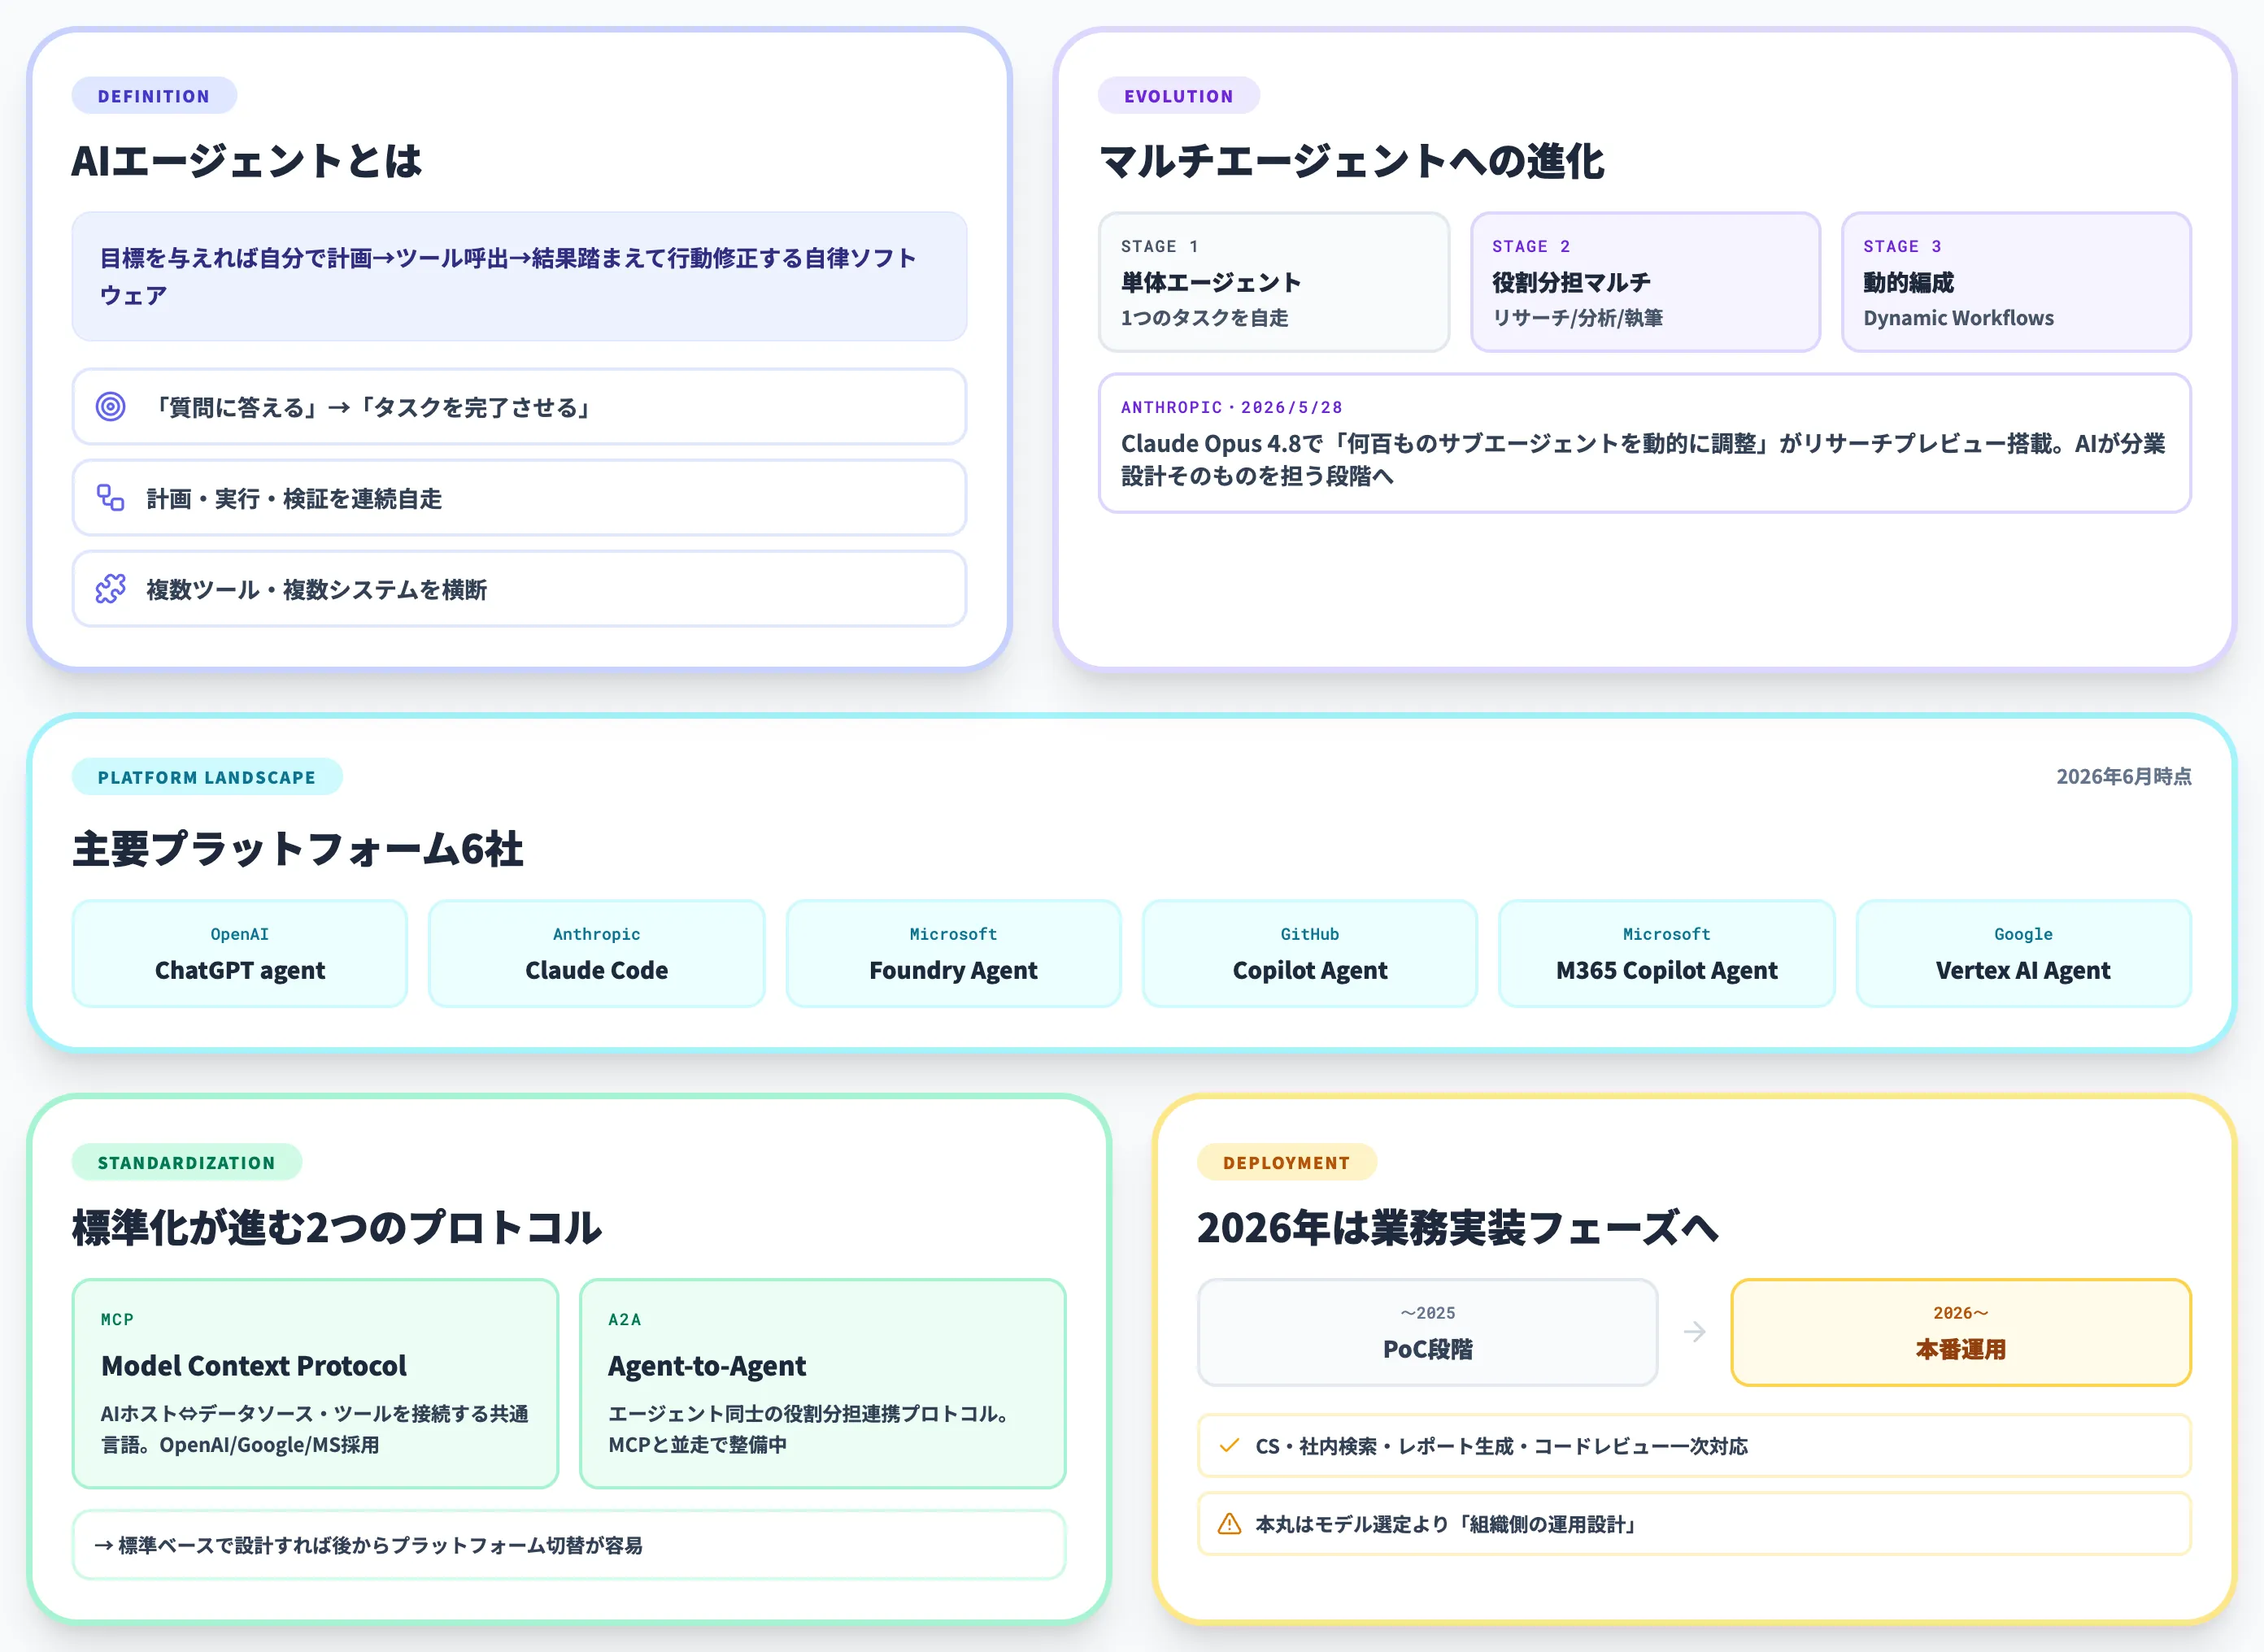Click the arrow icon between PoC段階 and 本番運用
This screenshot has width=2264, height=1652.
(1694, 1332)
